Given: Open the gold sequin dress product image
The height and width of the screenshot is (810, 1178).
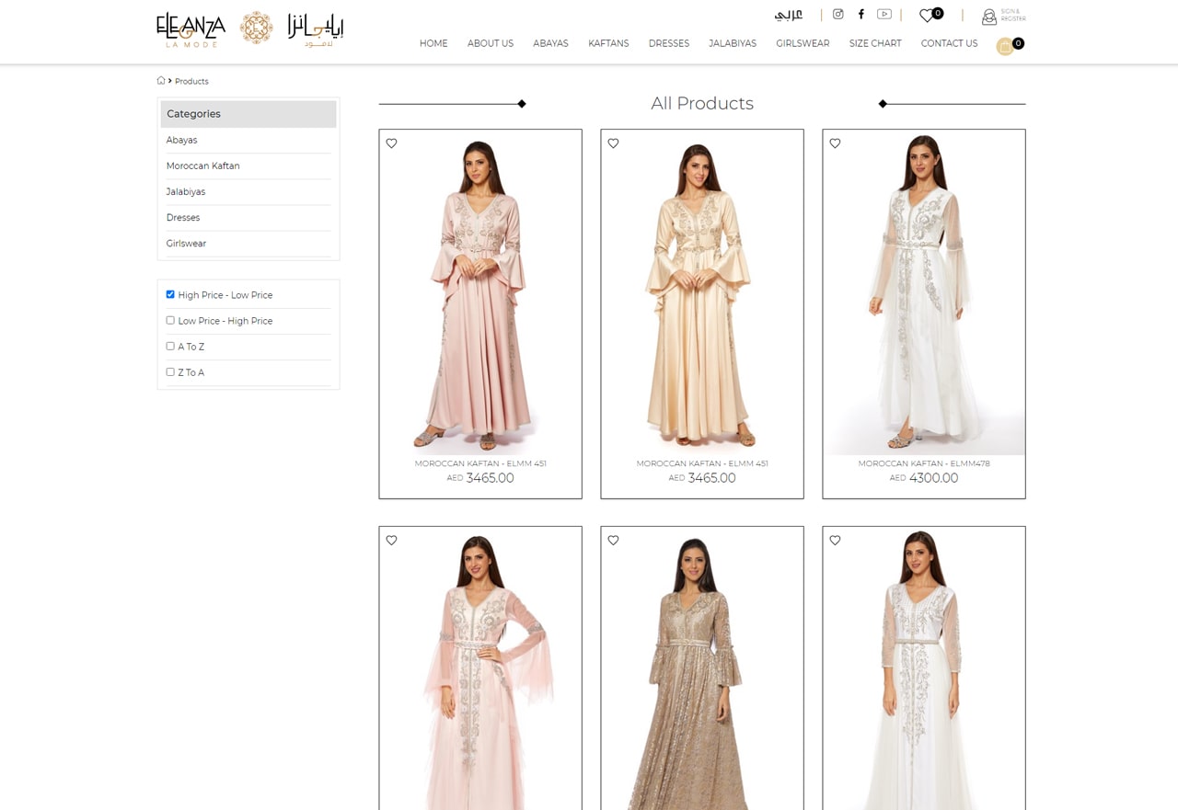Looking at the screenshot, I should (702, 668).
